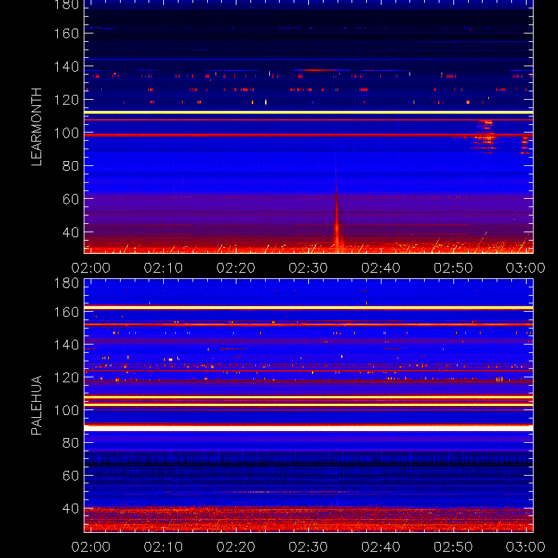The image size is (558, 558).
Task: Select the 02:00 label under the Learmonth plot
Action: (x=91, y=268)
